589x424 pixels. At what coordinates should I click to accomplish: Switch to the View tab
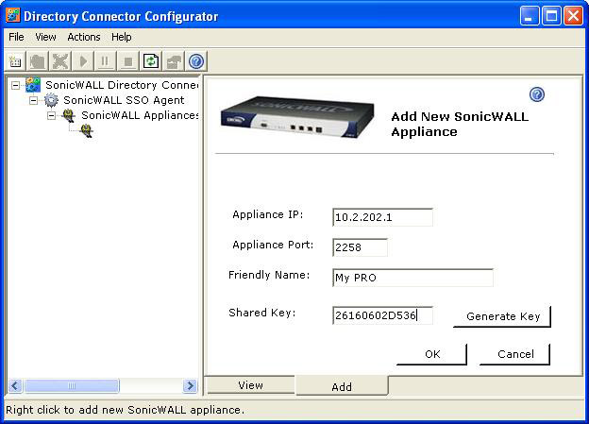250,385
